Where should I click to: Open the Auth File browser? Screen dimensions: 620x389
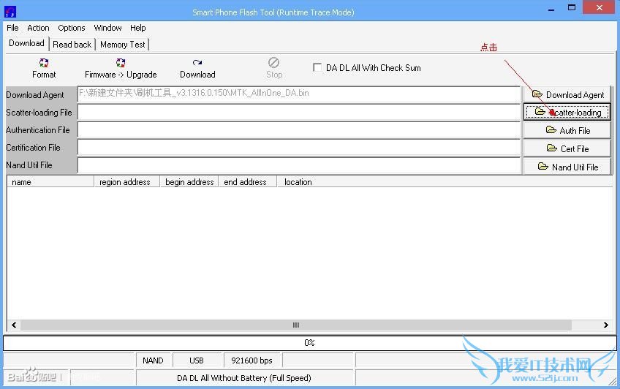(567, 130)
